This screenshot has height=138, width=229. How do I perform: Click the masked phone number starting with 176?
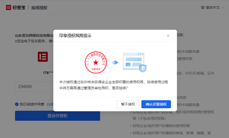point(48,73)
